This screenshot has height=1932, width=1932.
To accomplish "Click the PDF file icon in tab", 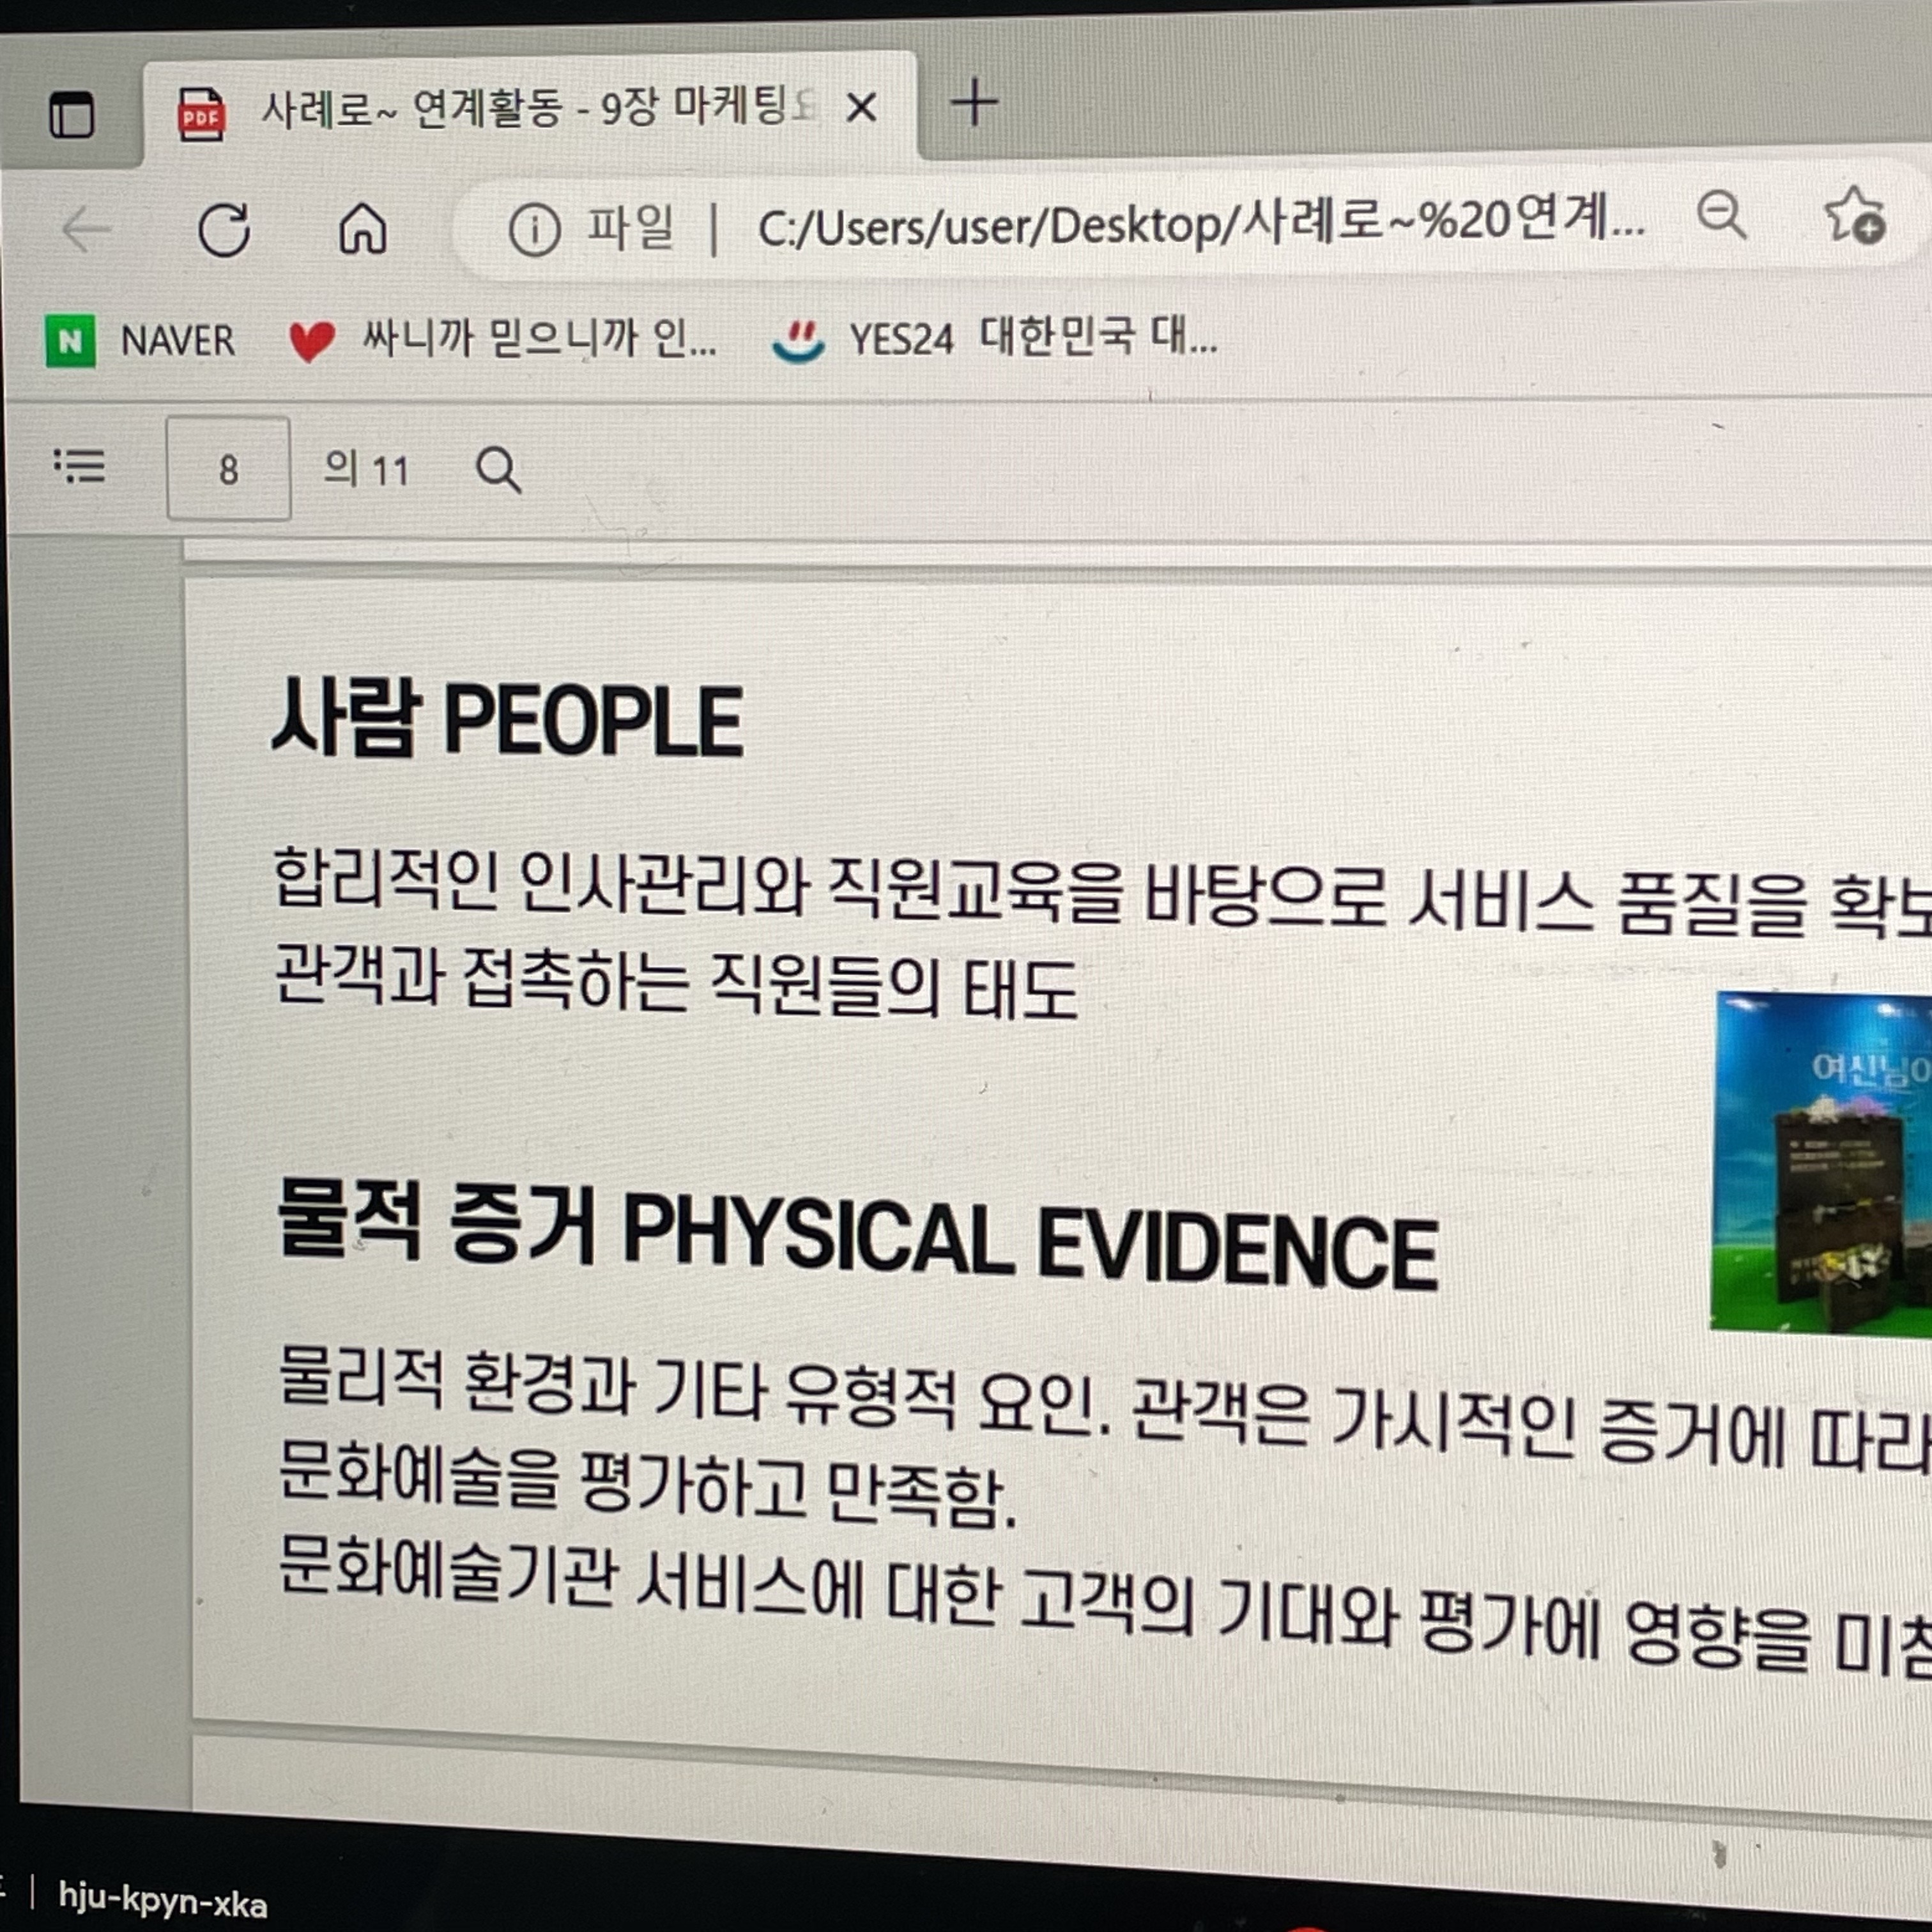I will [201, 113].
